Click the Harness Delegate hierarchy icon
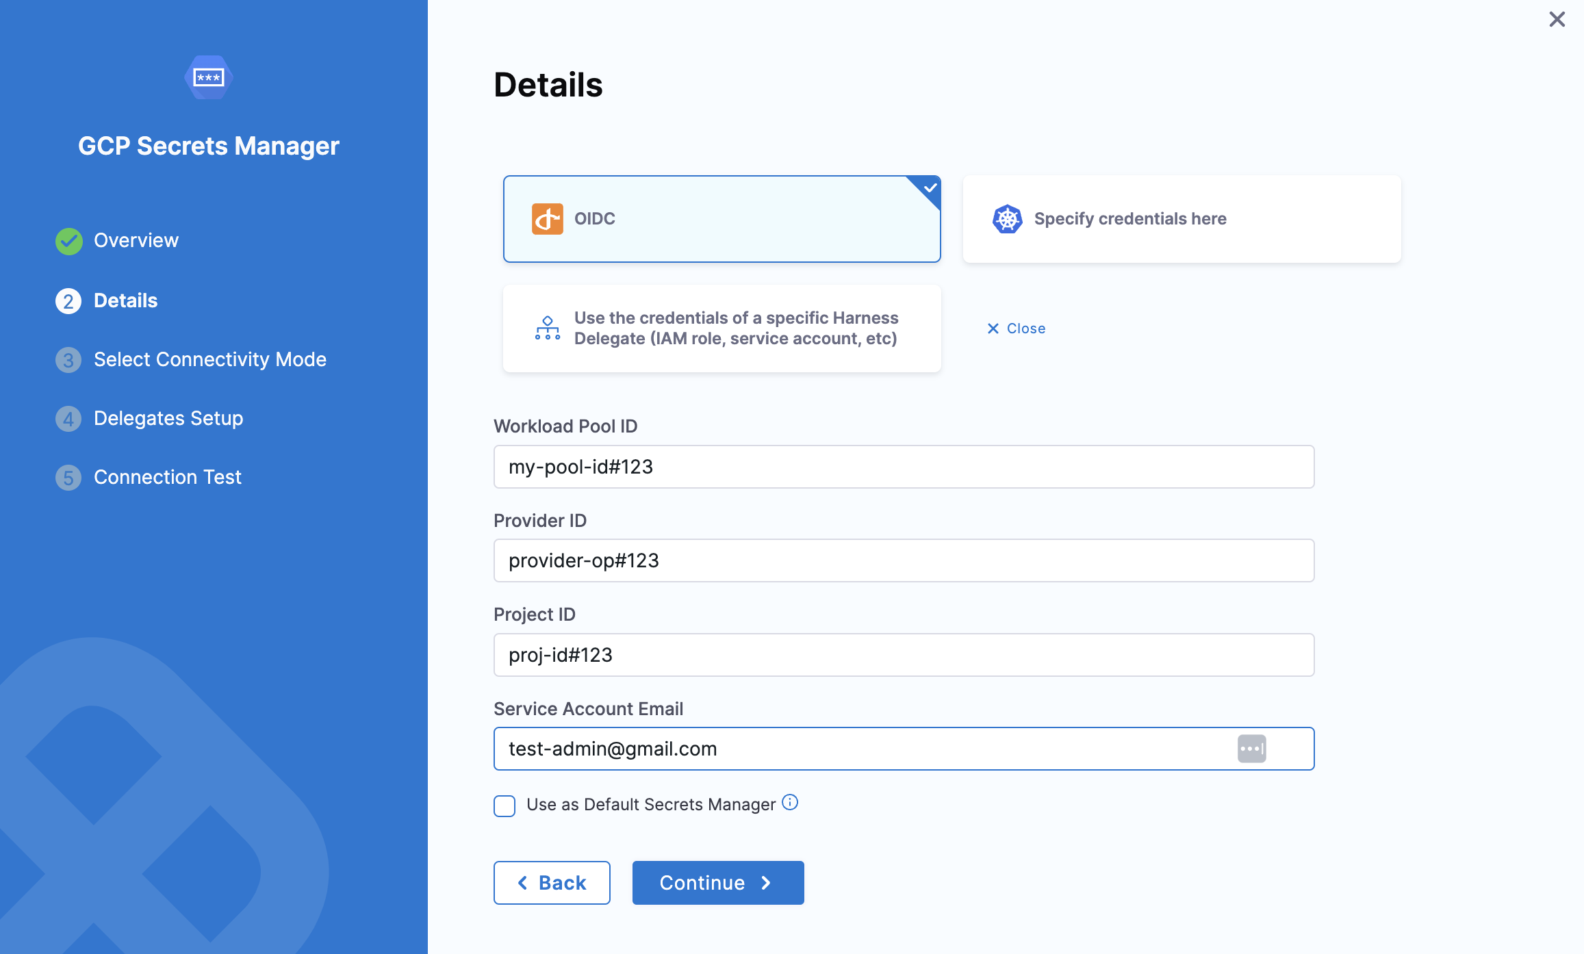Image resolution: width=1584 pixels, height=954 pixels. 547,328
